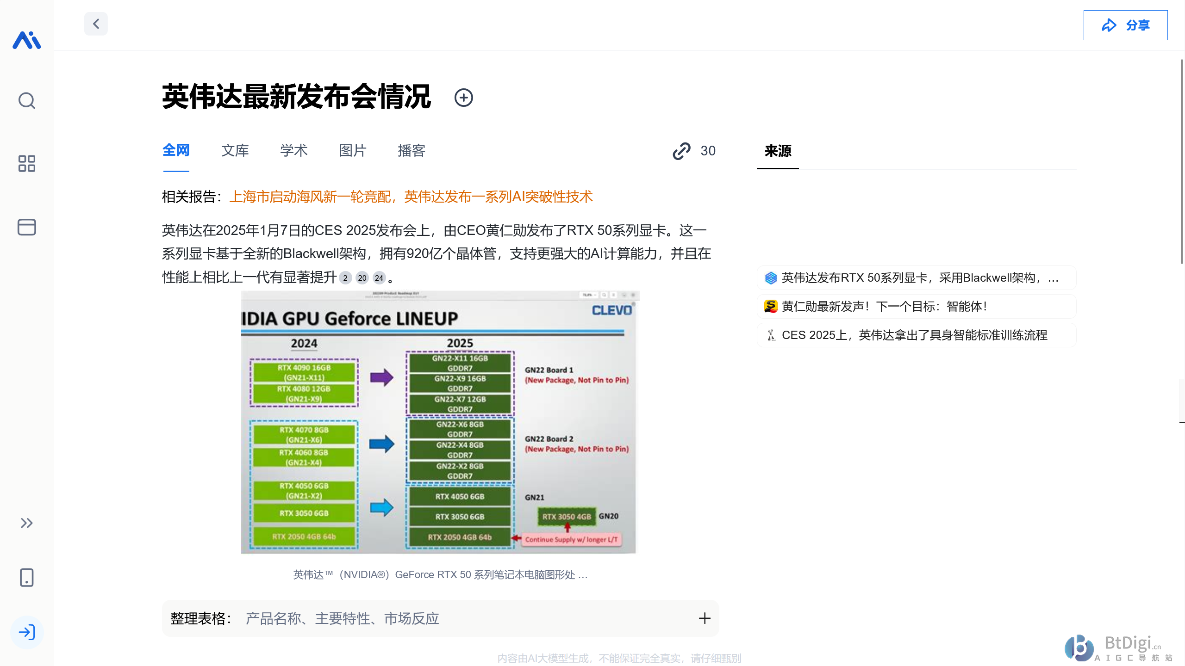Click the 整理表格 suggestion row text
Image resolution: width=1185 pixels, height=666 pixels.
pyautogui.click(x=342, y=618)
